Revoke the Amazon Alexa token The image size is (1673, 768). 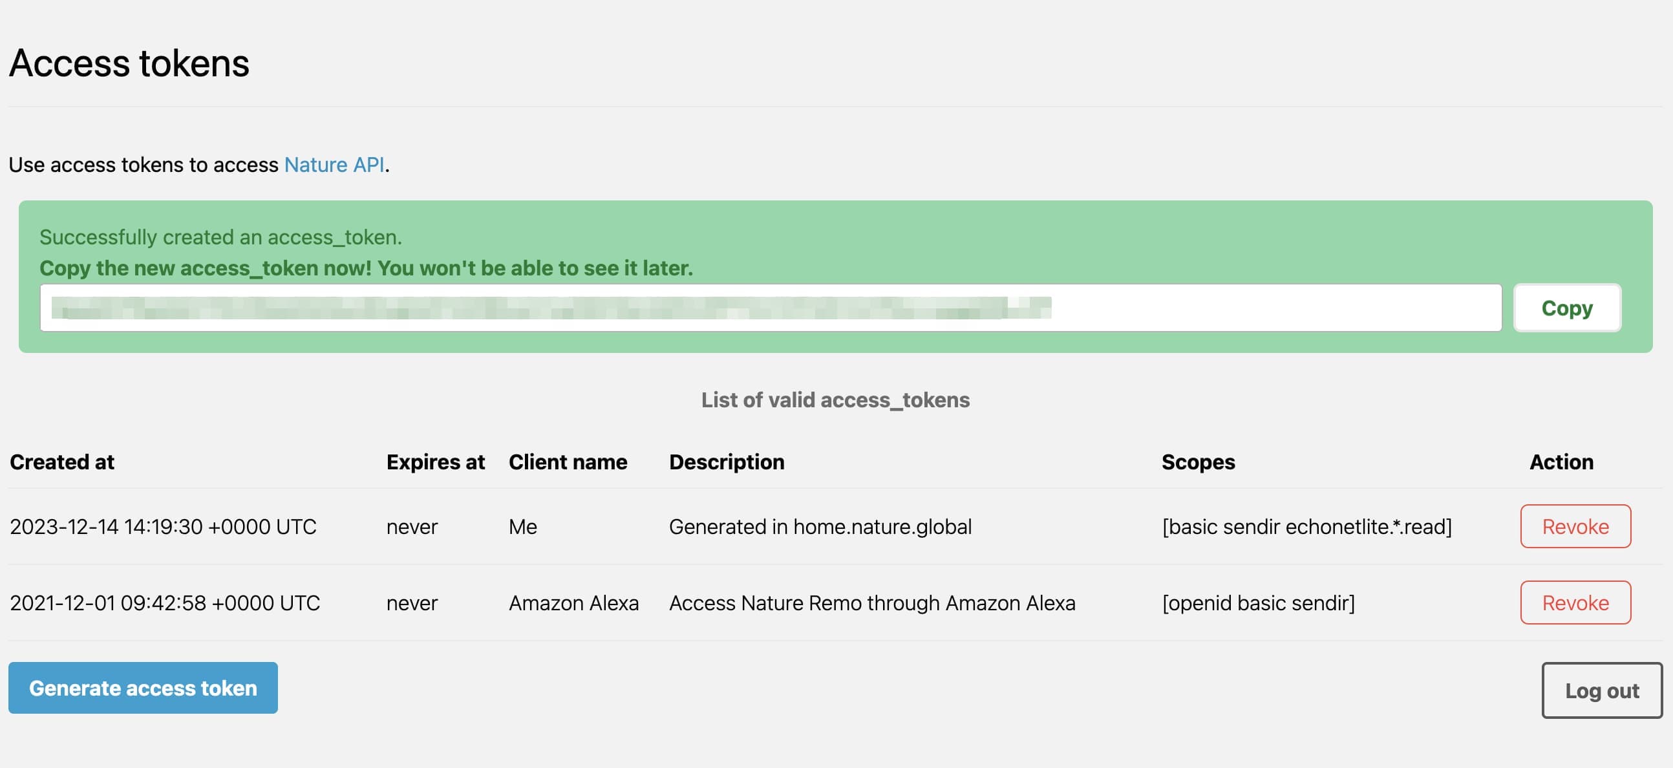click(x=1574, y=603)
